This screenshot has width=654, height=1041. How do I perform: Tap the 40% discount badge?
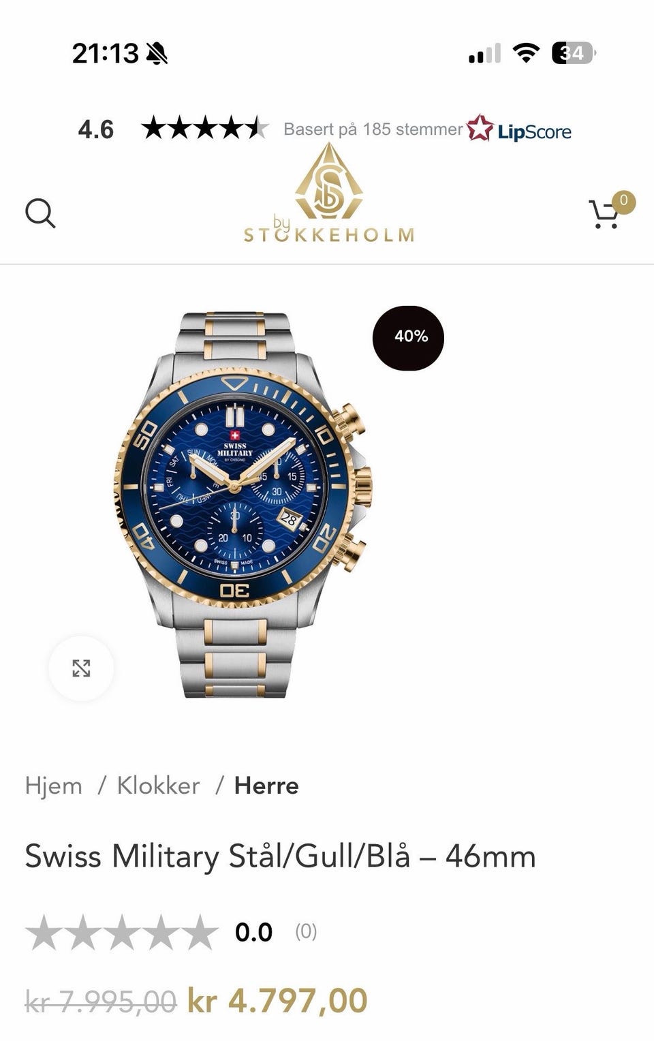coord(409,338)
